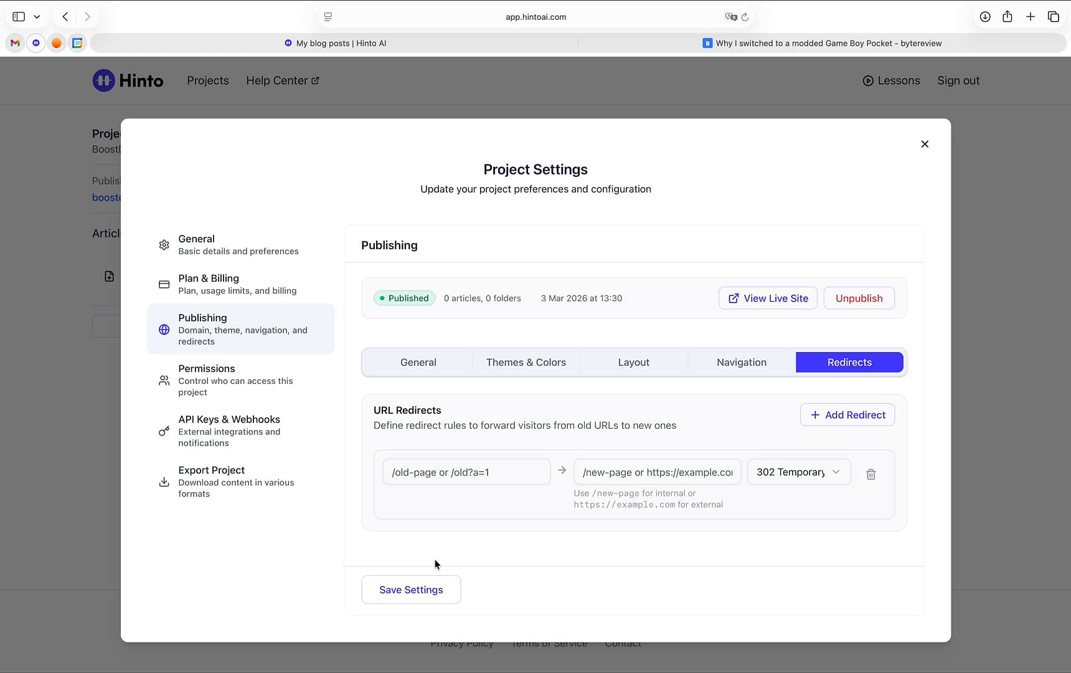Switch to the Navigation tab
This screenshot has width=1071, height=673.
tap(741, 362)
